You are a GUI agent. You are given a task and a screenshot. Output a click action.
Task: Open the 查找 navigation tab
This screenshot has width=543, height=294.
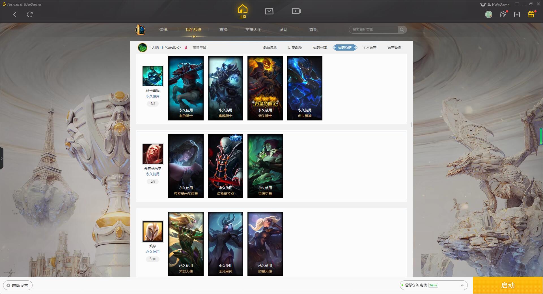click(x=313, y=30)
